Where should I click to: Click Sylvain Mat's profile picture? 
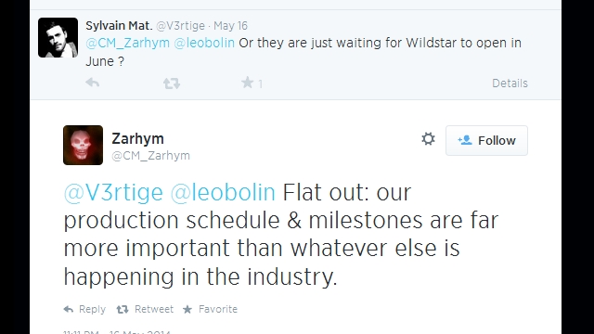point(58,37)
